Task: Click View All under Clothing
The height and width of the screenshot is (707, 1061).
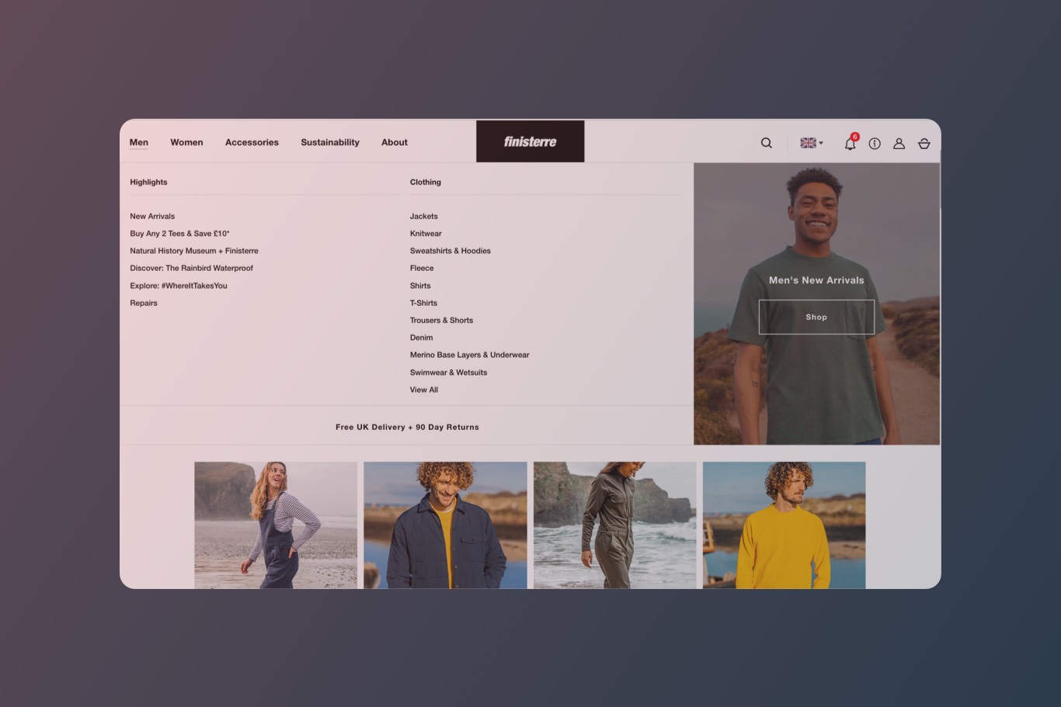Action: click(423, 389)
